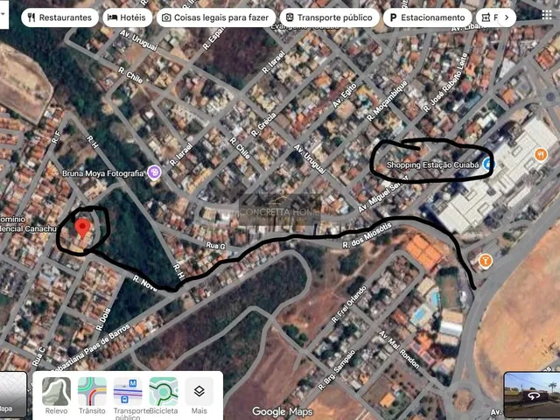Open the Google Maps logo link
The height and width of the screenshot is (420, 560).
[x=282, y=412]
